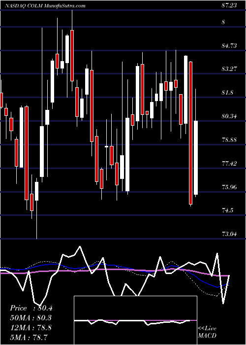Click the 50MA : 80.3 readout
Image resolution: width=246 pixels, height=345 pixels.
(31, 318)
